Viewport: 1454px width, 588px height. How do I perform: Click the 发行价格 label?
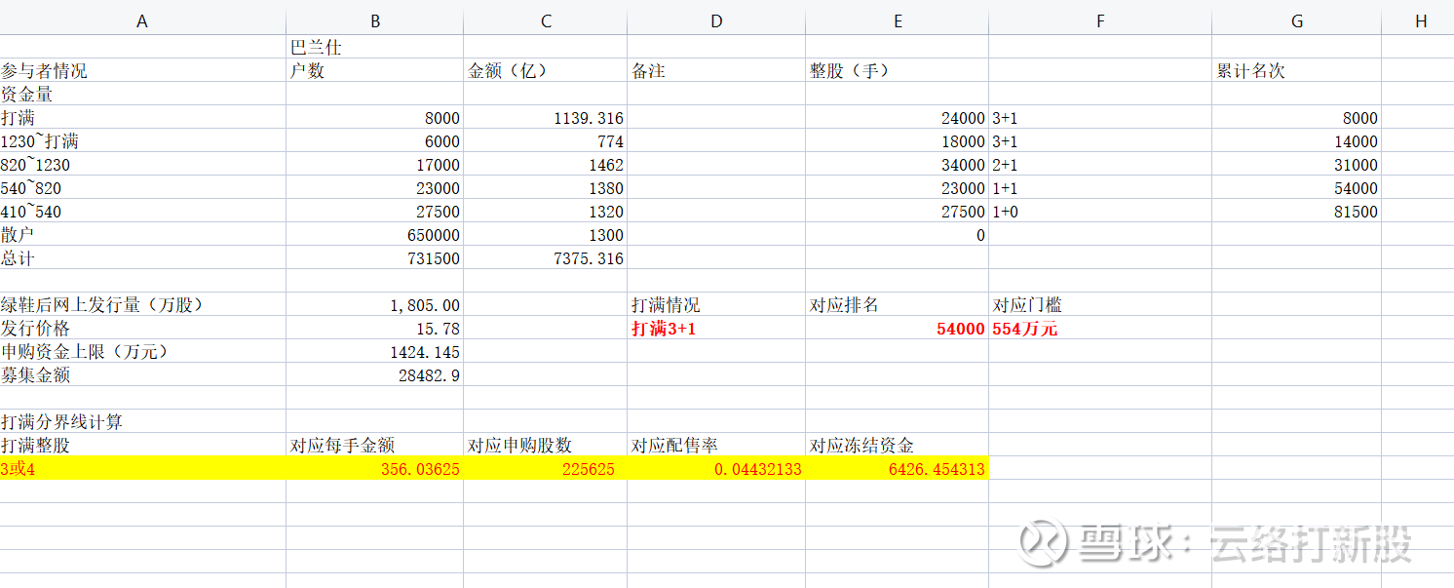click(142, 328)
